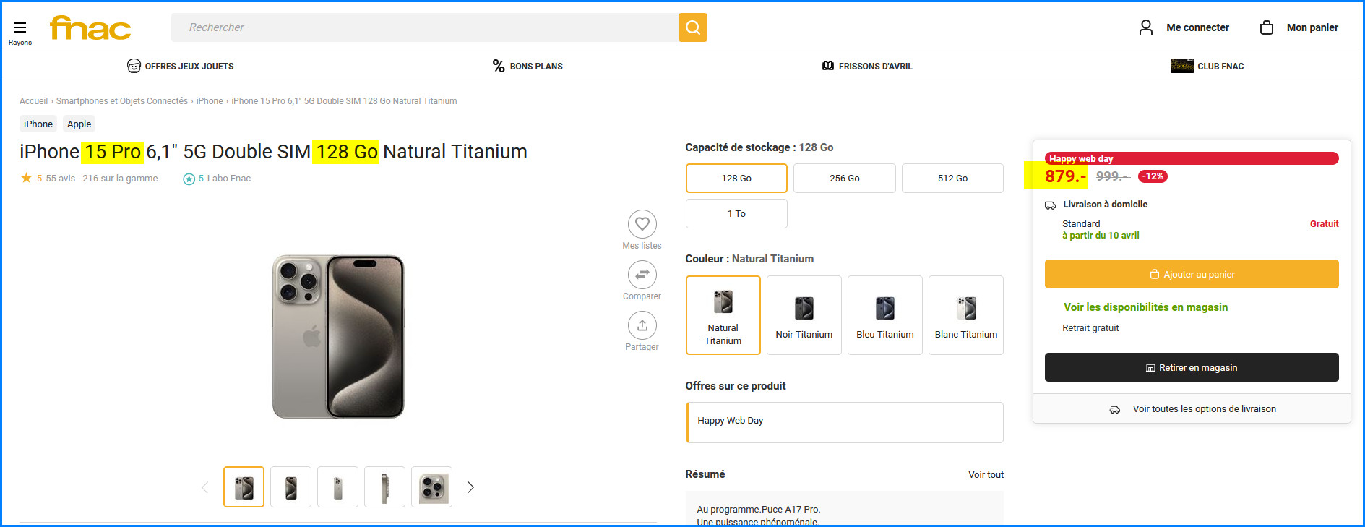Add product to Mes listes heart icon
Image resolution: width=1365 pixels, height=527 pixels.
642,224
